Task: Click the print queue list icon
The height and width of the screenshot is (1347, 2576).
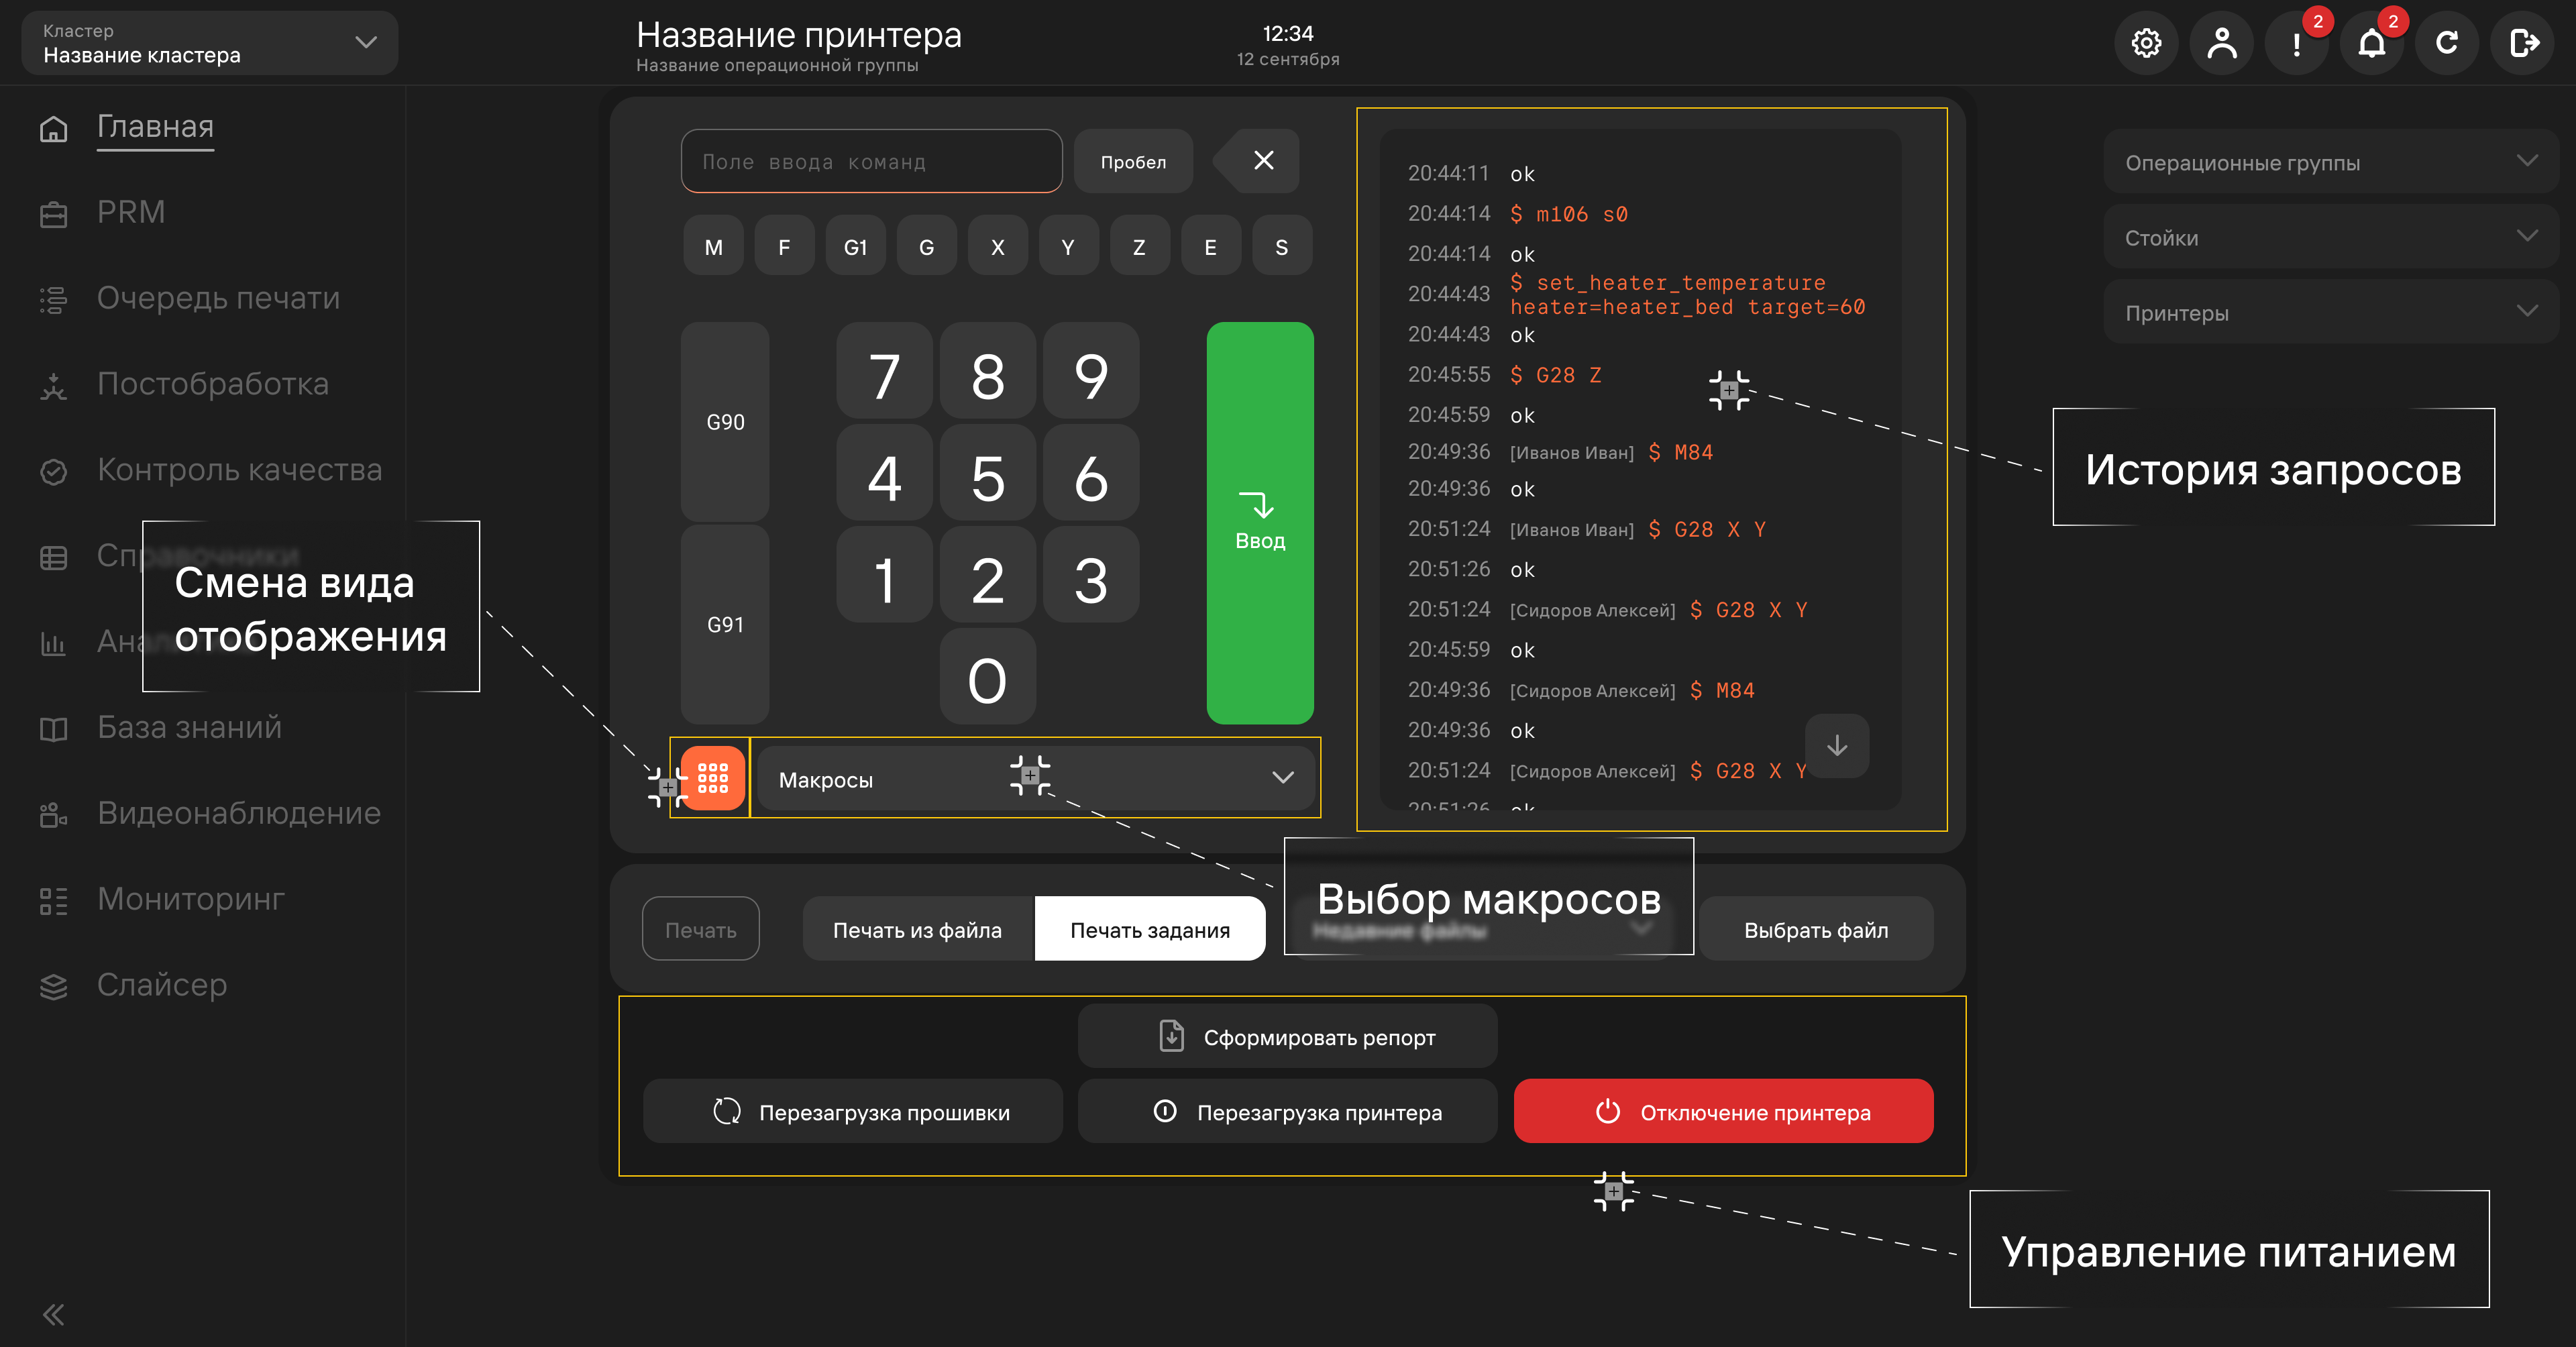Action: [53, 300]
